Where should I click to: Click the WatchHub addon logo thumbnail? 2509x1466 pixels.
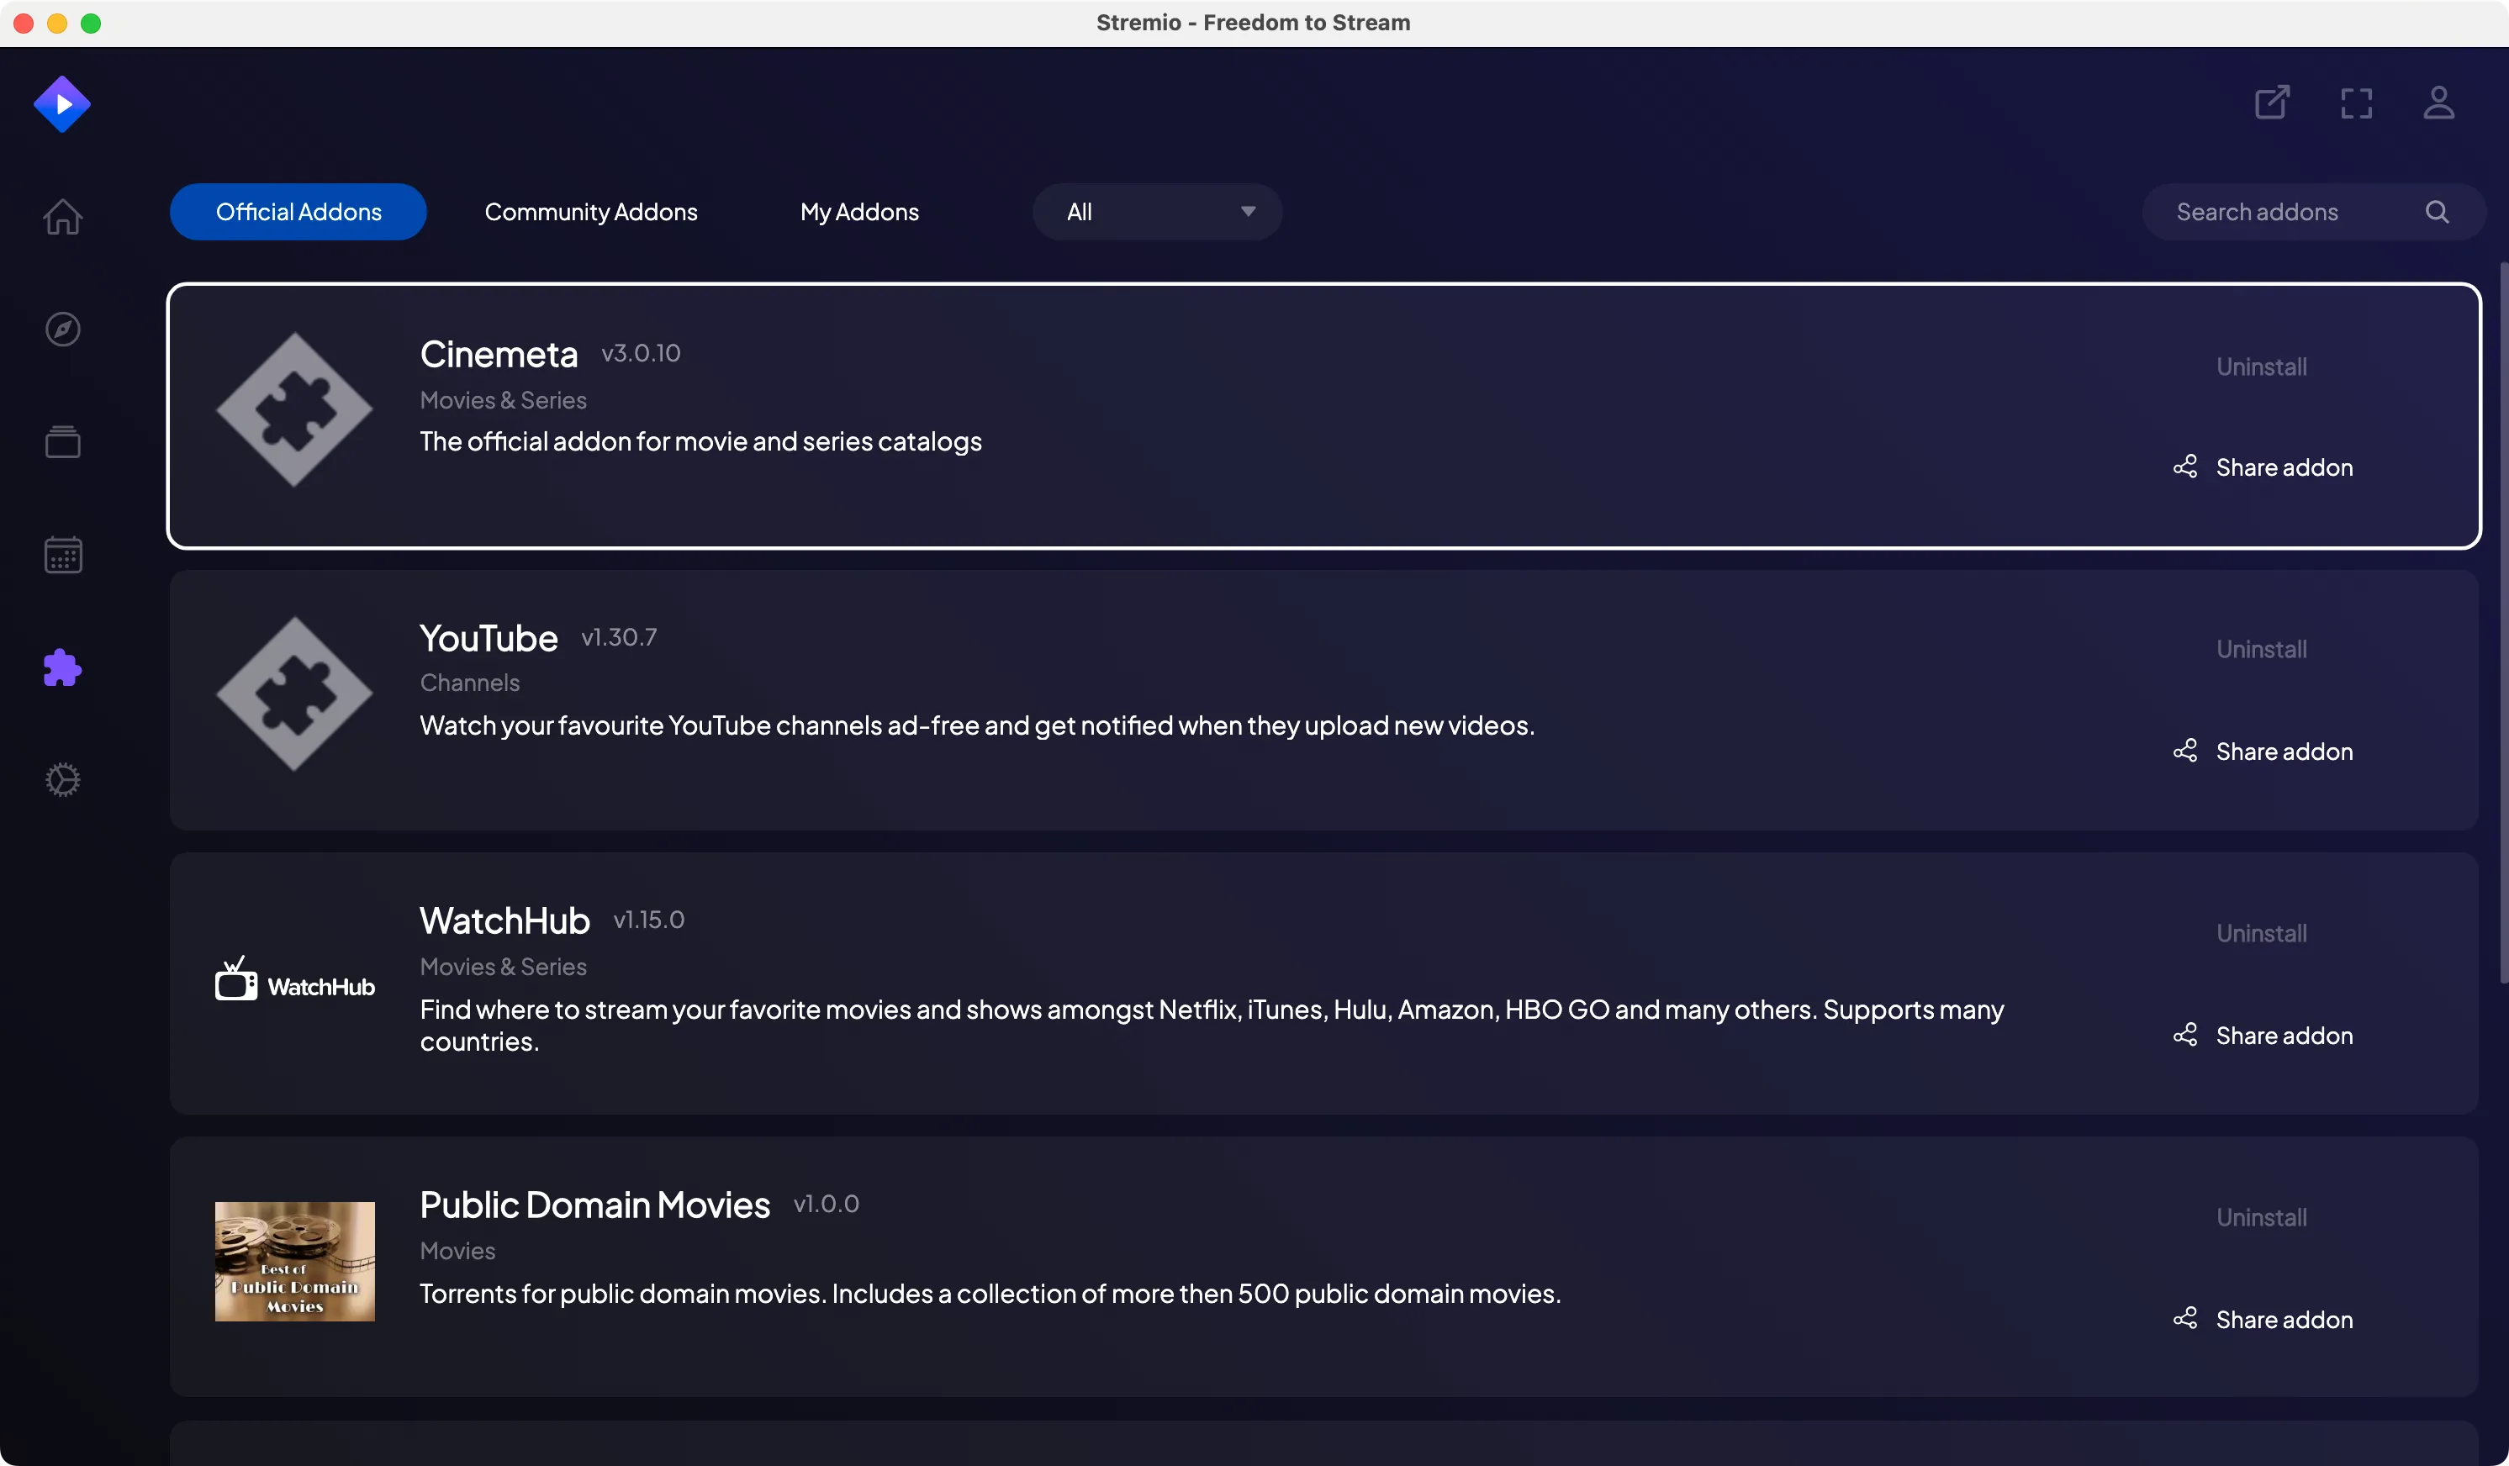tap(293, 981)
